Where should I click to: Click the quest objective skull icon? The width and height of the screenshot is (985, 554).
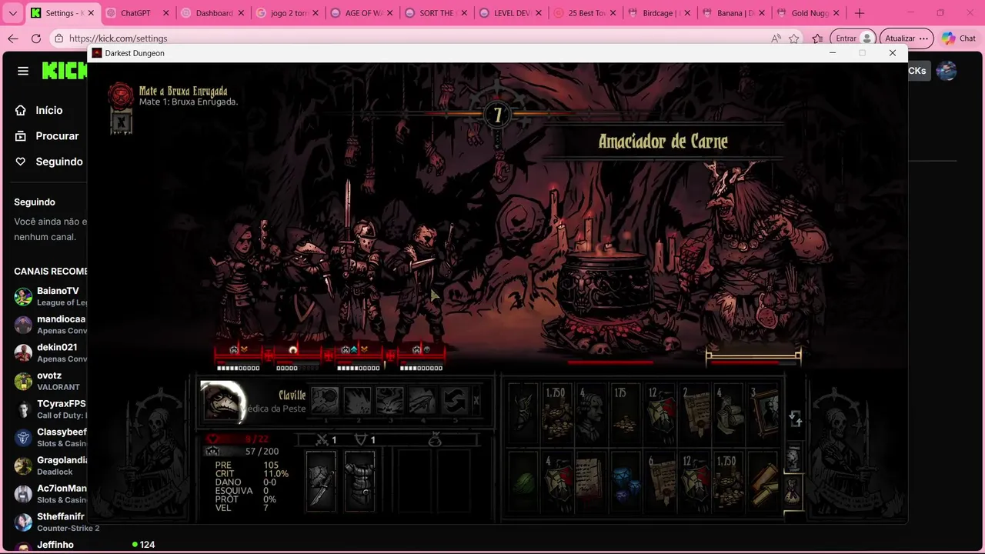pos(120,95)
